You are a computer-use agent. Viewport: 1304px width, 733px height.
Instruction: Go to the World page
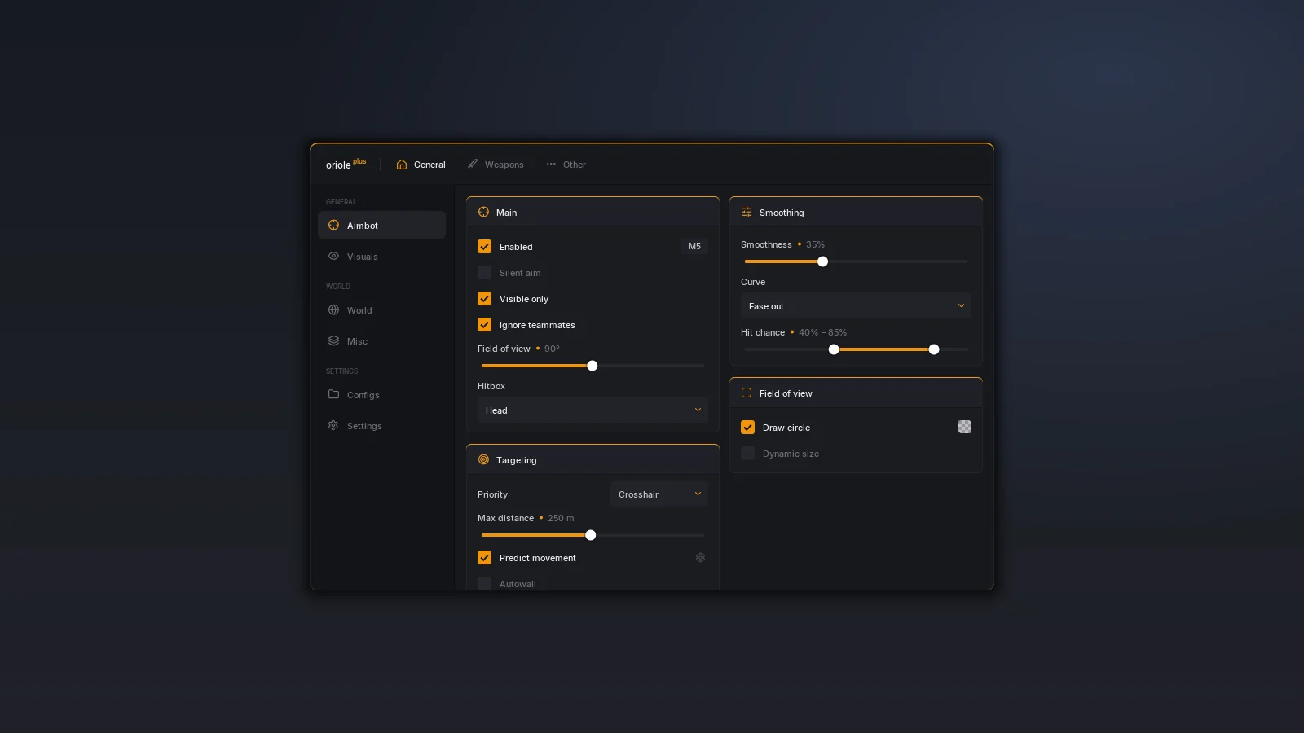click(381, 309)
